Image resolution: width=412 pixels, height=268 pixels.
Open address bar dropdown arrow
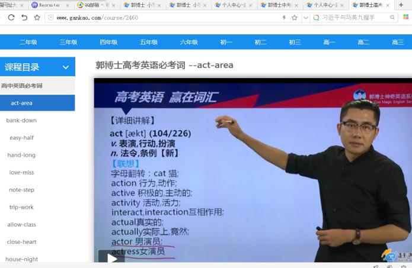pyautogui.click(x=305, y=18)
